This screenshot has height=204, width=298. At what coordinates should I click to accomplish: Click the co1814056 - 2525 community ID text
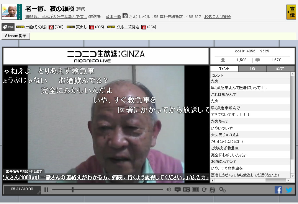coord(252,51)
